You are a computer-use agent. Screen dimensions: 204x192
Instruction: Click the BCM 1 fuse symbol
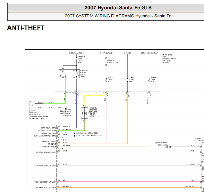click(149, 80)
